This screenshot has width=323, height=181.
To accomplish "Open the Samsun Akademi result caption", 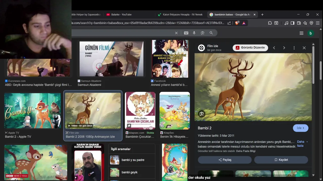I will 89,85.
